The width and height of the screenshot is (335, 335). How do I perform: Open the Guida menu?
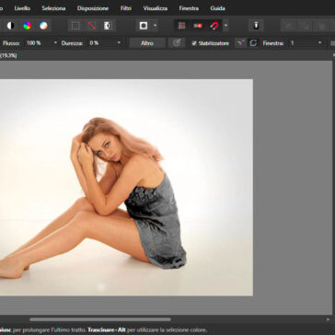[x=217, y=8]
